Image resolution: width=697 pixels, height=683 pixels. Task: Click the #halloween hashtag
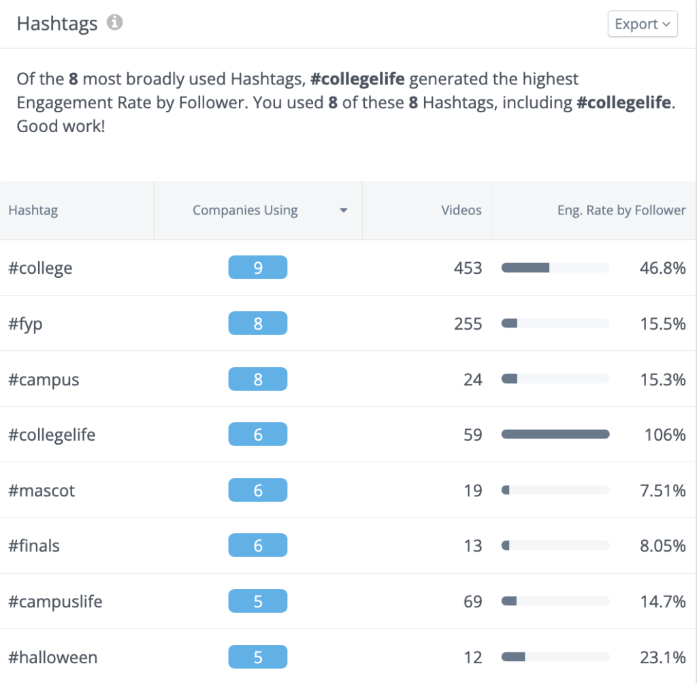click(53, 658)
